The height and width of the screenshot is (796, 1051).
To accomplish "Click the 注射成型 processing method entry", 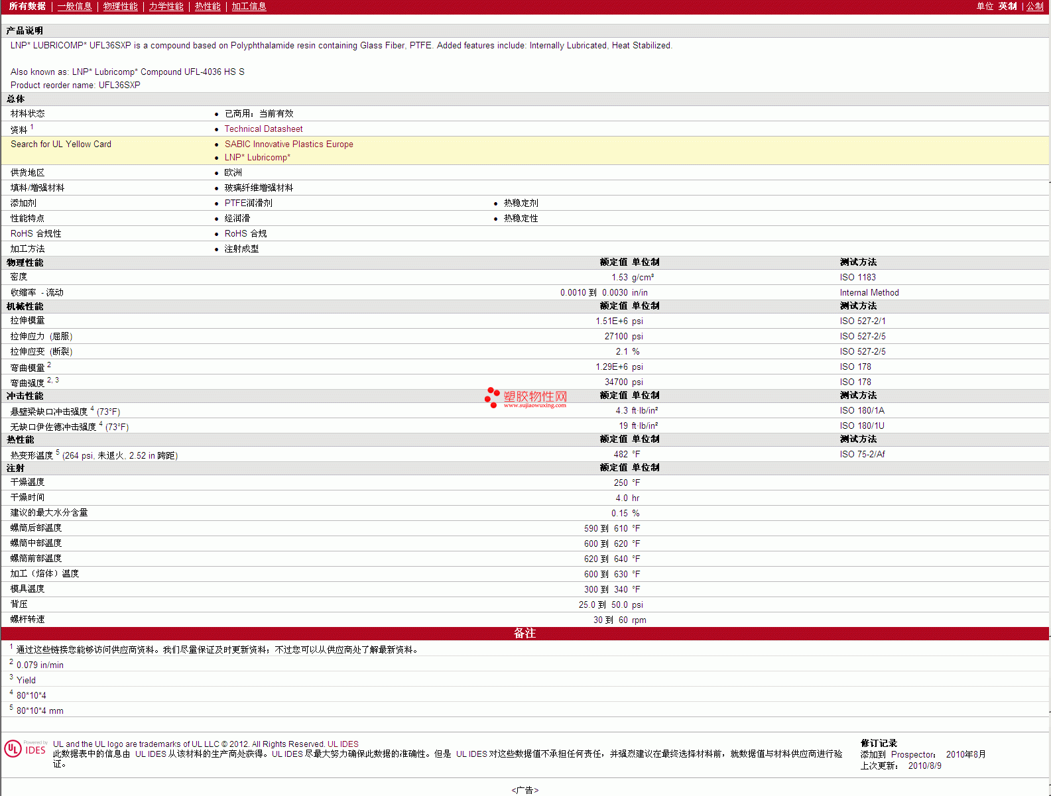I will pyautogui.click(x=241, y=249).
